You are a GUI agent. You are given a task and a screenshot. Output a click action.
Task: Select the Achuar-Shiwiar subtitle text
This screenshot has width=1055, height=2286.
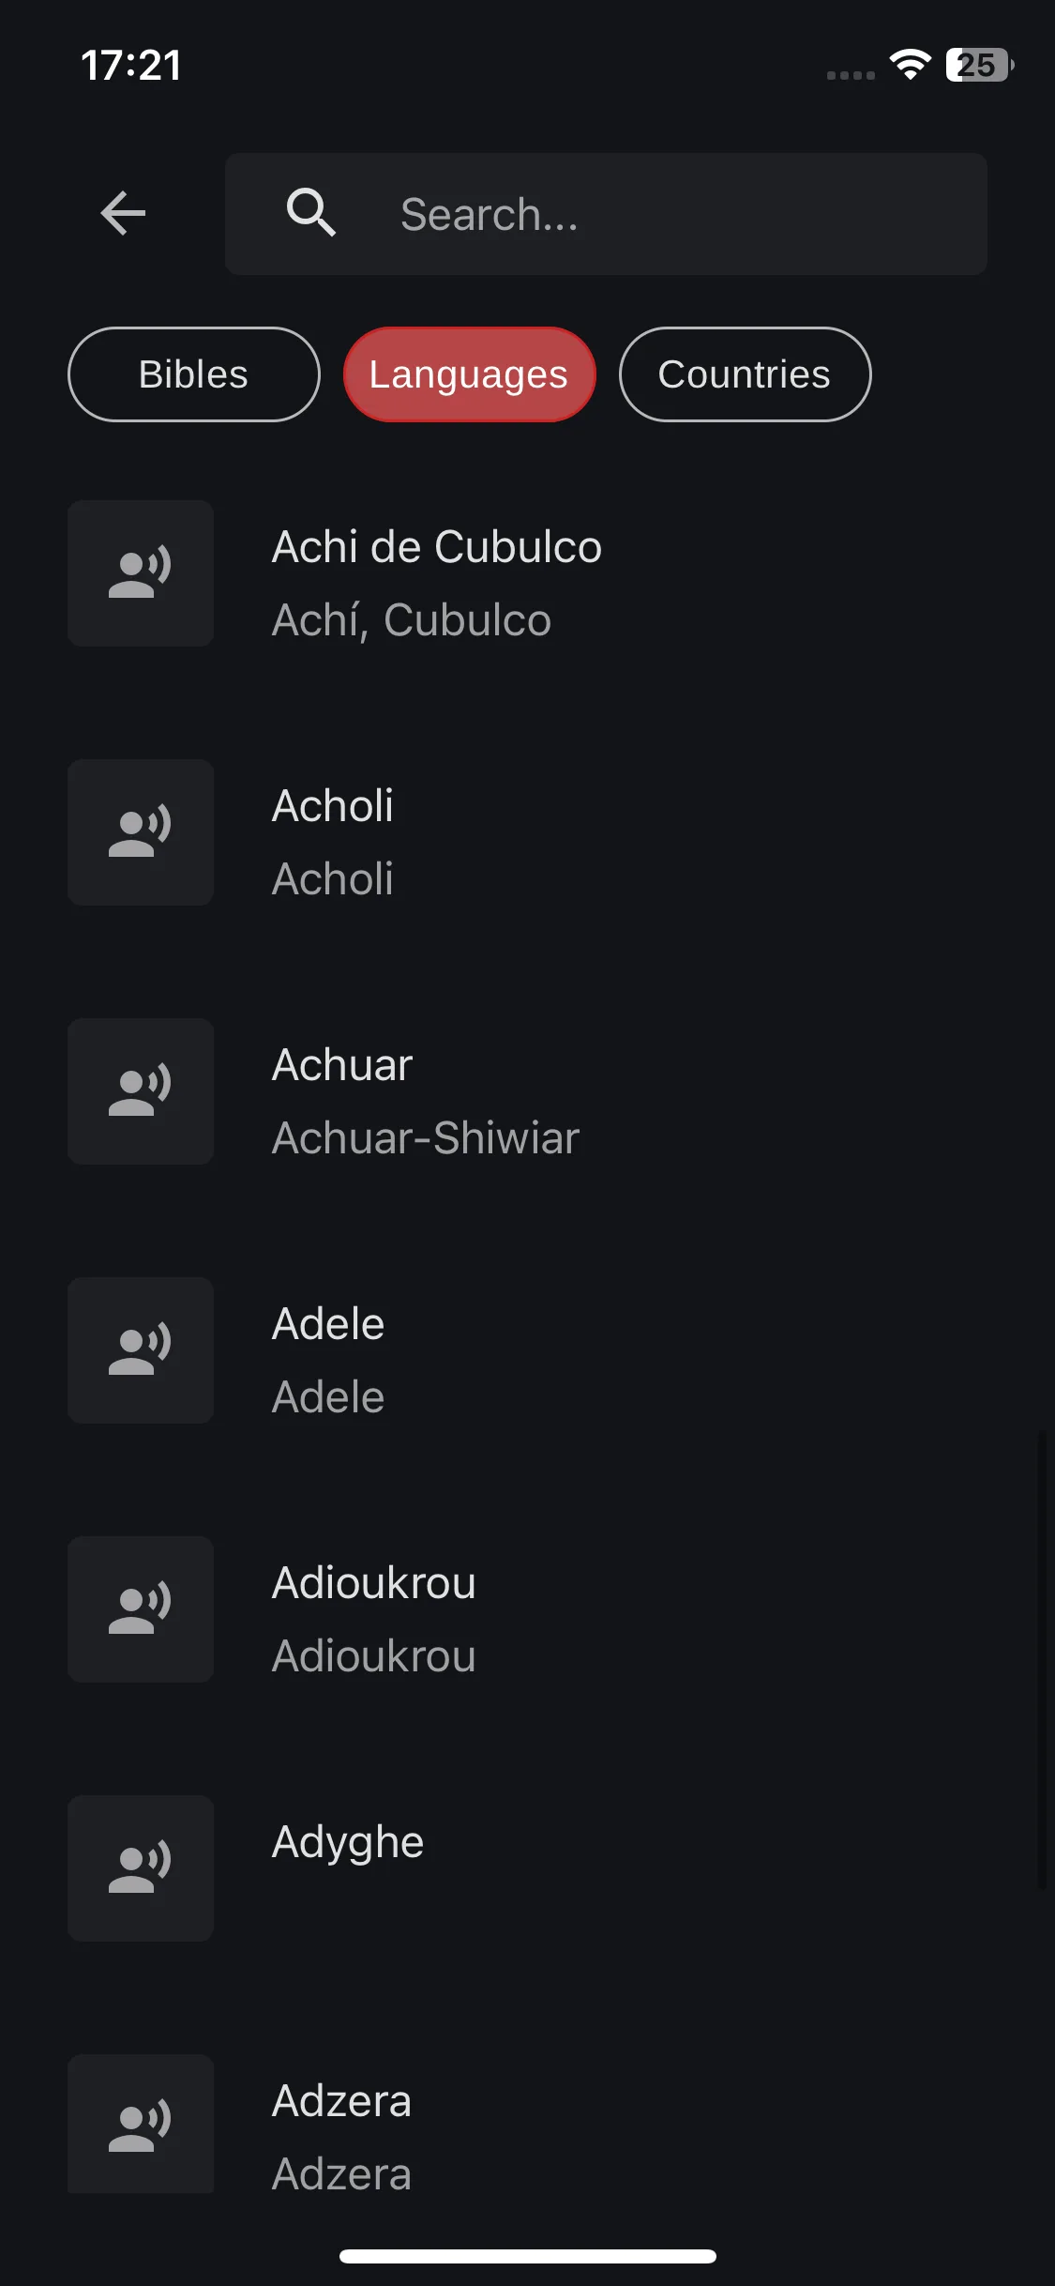(426, 1138)
